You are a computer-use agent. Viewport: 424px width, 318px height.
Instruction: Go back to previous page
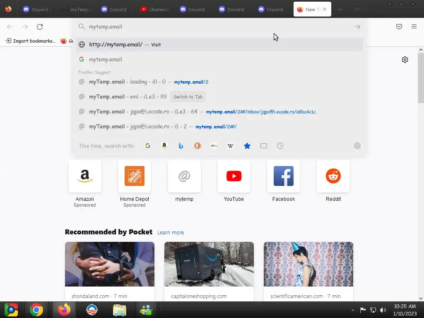point(10,26)
